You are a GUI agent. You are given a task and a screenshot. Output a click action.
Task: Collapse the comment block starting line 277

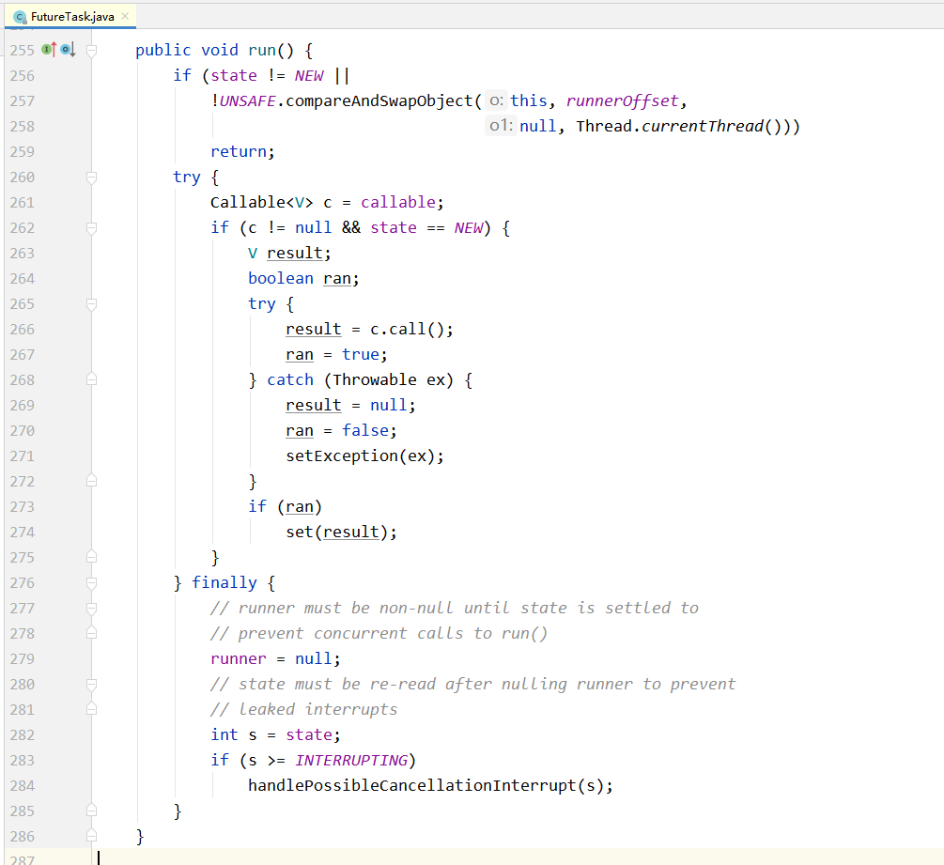pyautogui.click(x=91, y=608)
